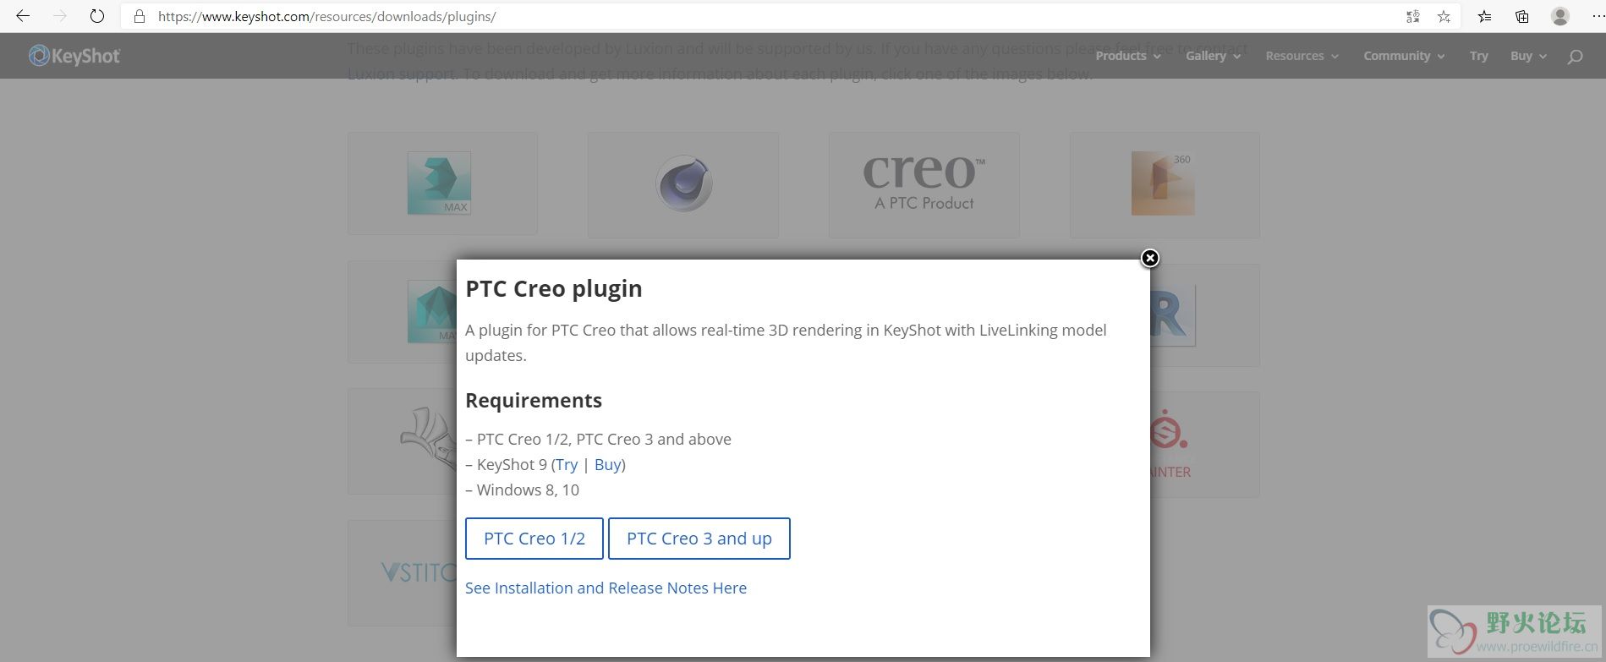This screenshot has width=1606, height=662.
Task: Download PTC Creo 3 and up plugin
Action: click(x=699, y=539)
